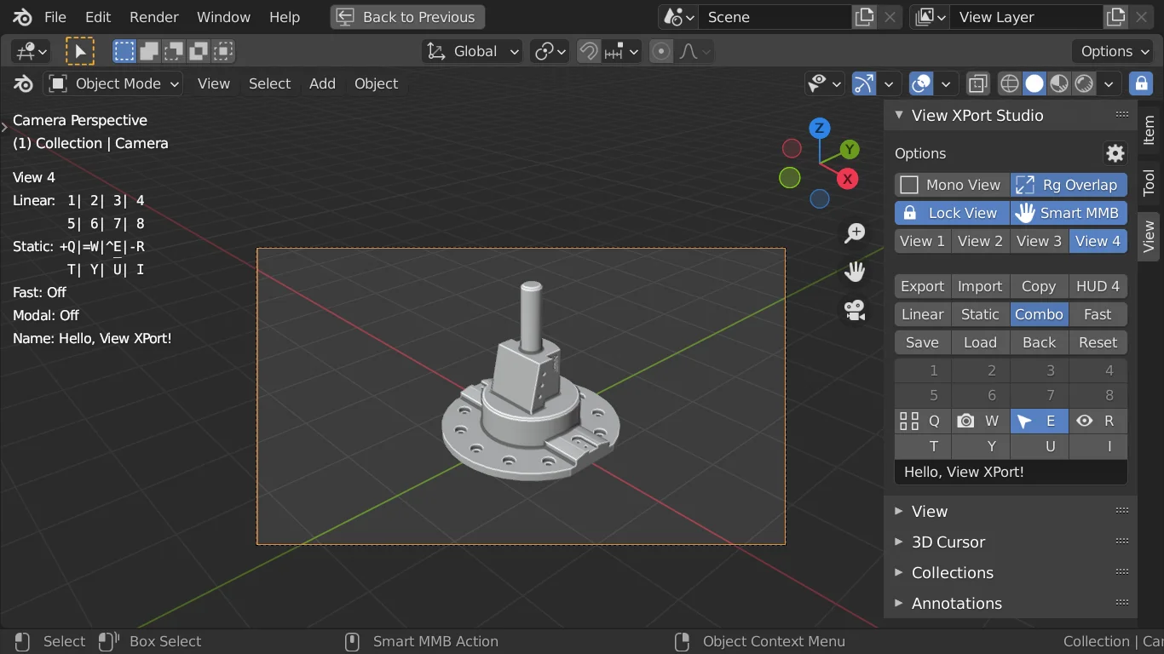1164x654 pixels.
Task: Switch to material preview shading mode
Action: 1059,83
